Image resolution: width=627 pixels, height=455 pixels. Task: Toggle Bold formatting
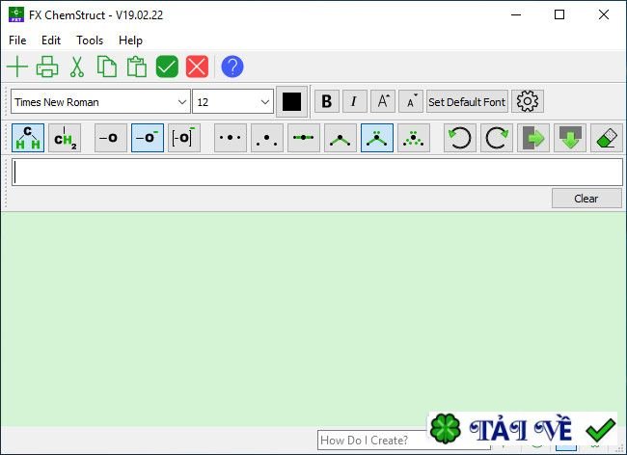coord(327,101)
